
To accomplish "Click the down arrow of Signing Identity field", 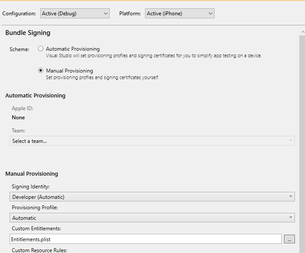I will (291, 196).
